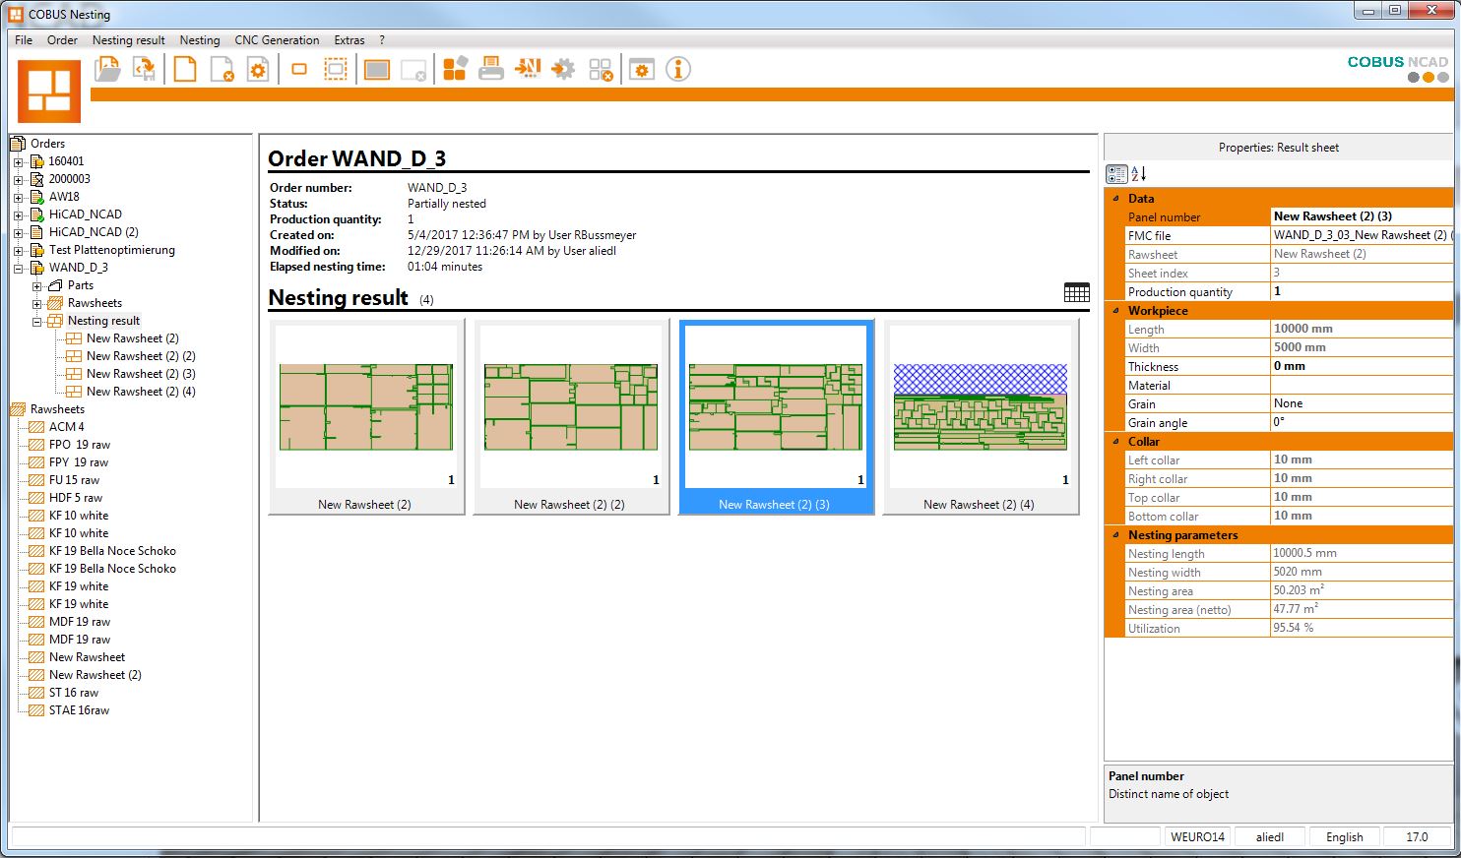Screen dimensions: 1461x858
Task: Select the New Rawsheet (2) (4) thumbnail
Action: (x=980, y=415)
